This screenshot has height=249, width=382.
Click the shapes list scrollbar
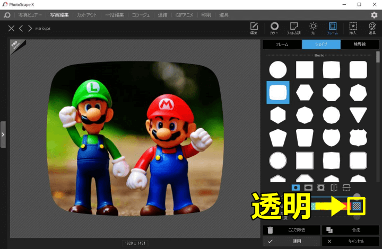pyautogui.click(x=378, y=57)
